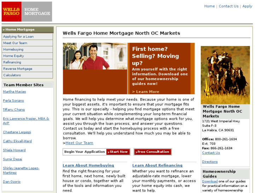Click the Apply link in header
The height and width of the screenshot is (193, 257).
coord(247,6)
